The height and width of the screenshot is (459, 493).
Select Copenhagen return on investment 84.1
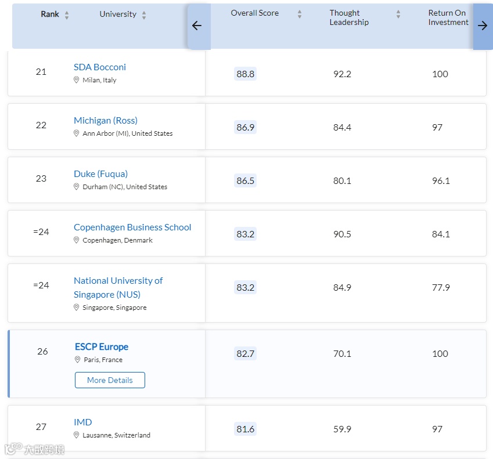[x=441, y=234]
